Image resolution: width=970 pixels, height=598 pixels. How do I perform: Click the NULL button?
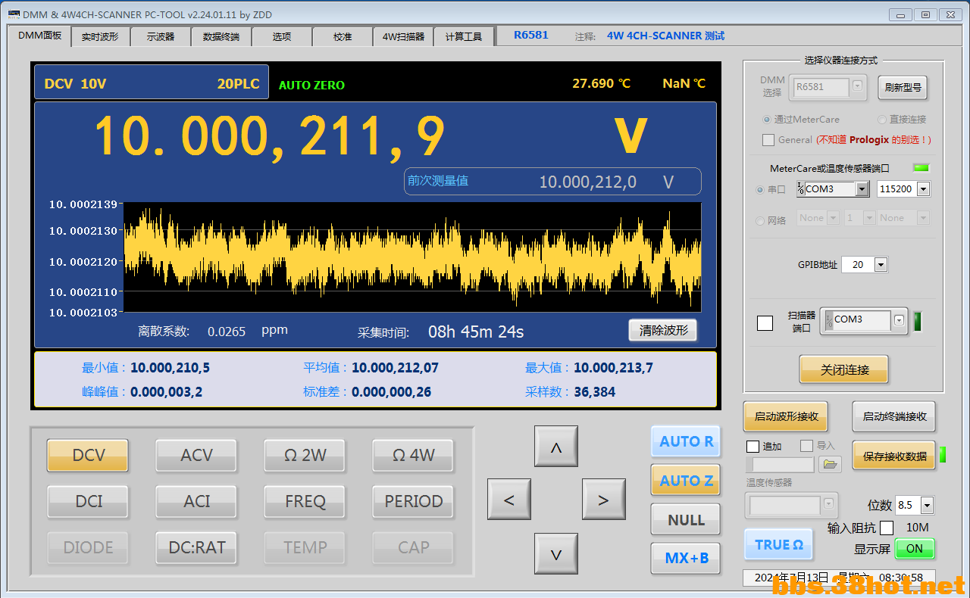[686, 520]
